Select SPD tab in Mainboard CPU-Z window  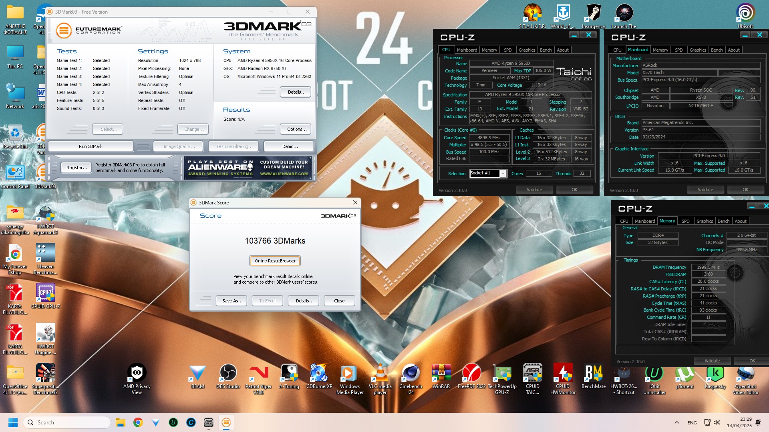click(678, 50)
